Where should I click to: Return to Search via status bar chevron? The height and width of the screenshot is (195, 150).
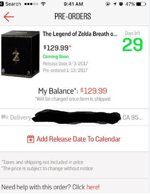(x=2, y=4)
